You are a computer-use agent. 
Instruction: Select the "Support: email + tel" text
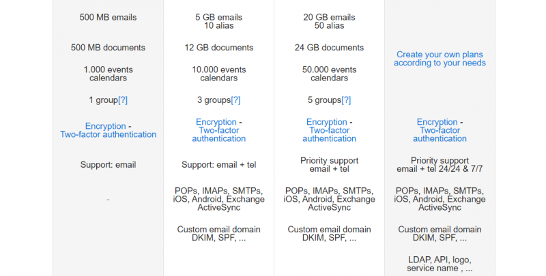(218, 165)
